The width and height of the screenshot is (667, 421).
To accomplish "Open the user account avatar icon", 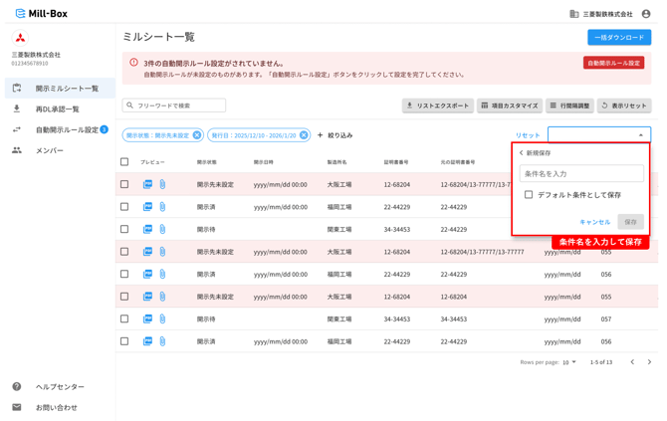I will 646,14.
